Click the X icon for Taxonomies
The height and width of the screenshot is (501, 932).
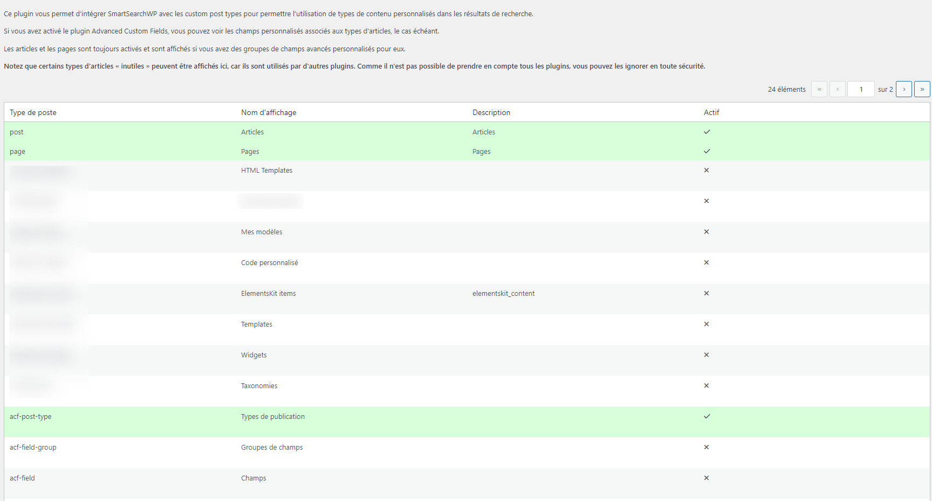707,385
